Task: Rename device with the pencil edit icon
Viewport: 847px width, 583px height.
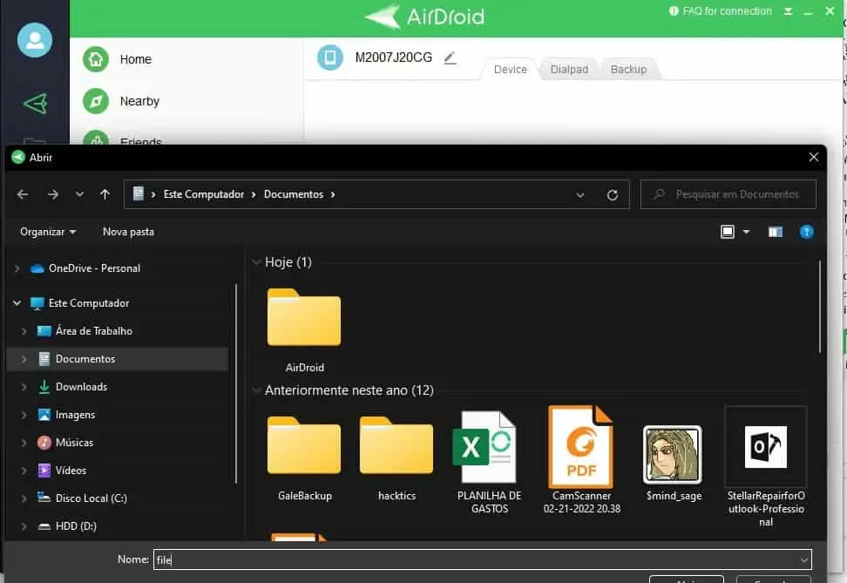Action: pos(450,58)
